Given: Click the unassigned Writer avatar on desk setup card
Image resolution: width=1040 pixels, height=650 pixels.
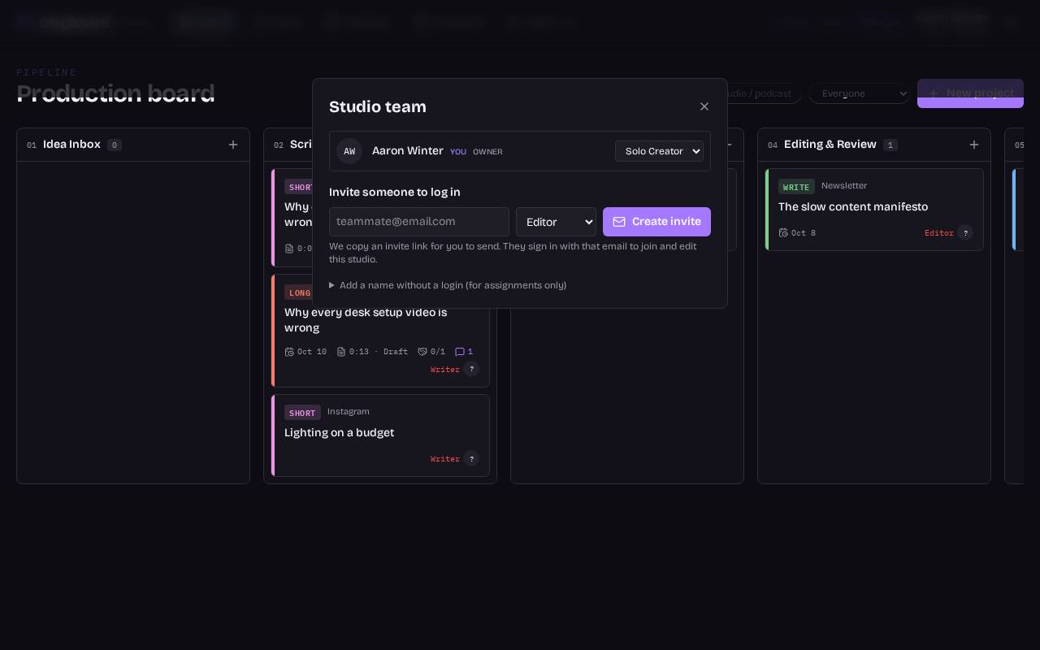Looking at the screenshot, I should (x=471, y=370).
